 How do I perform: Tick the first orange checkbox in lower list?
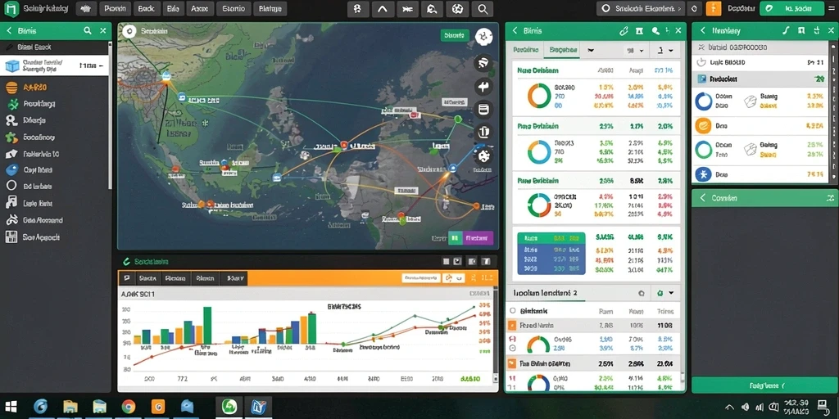tap(512, 325)
